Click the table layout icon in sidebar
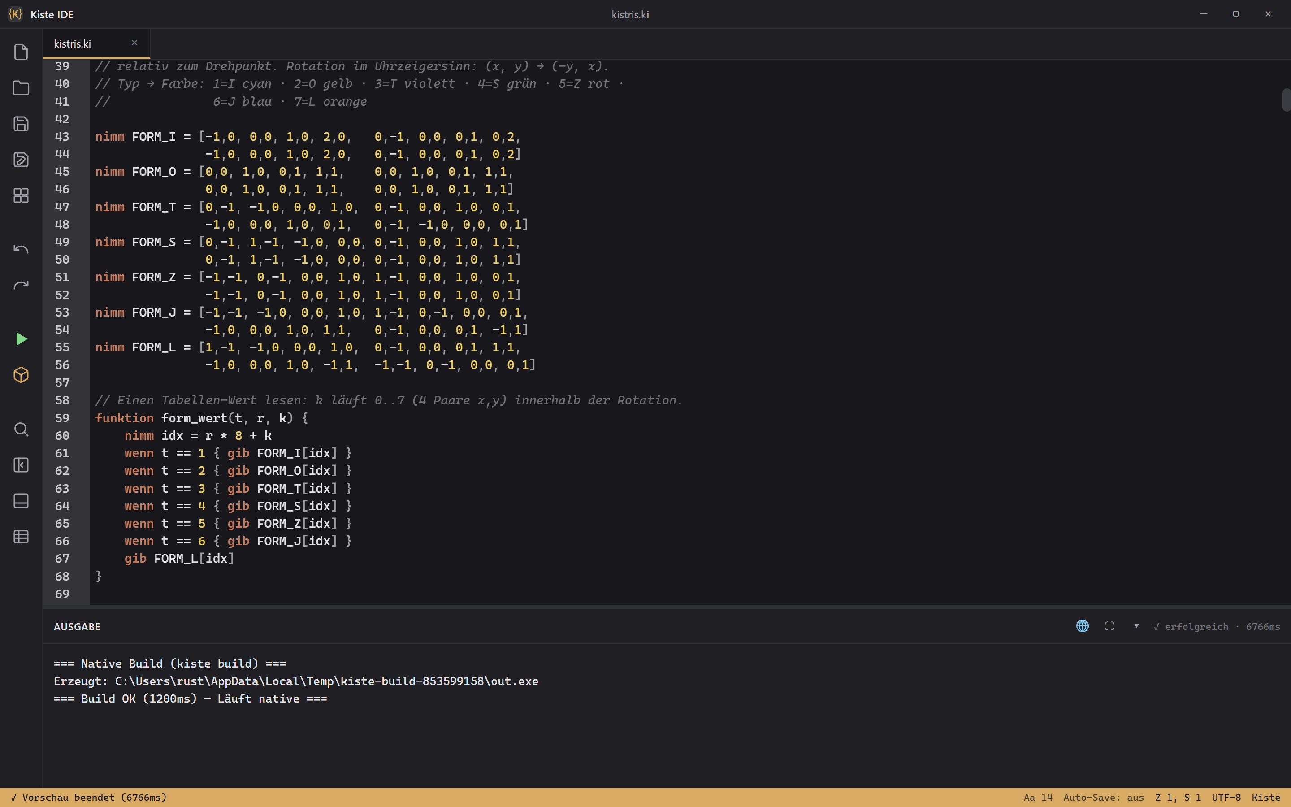The height and width of the screenshot is (807, 1291). (x=21, y=536)
